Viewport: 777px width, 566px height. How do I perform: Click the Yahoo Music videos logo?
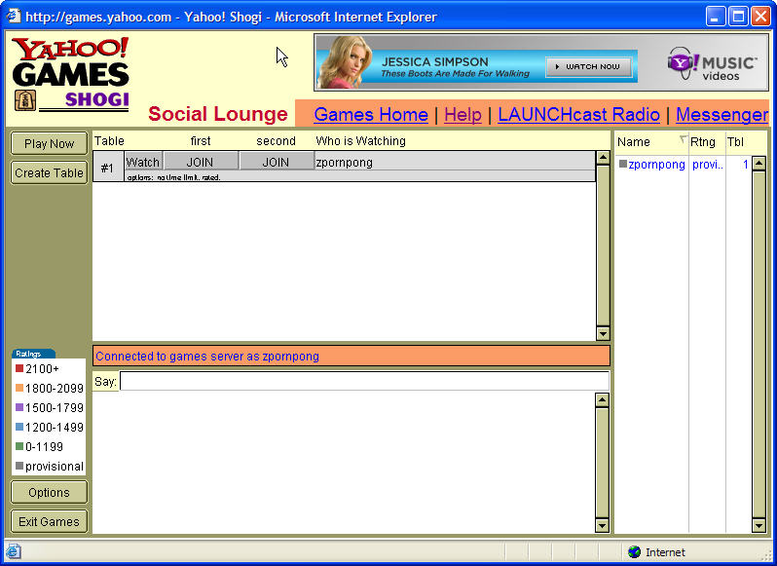click(x=712, y=63)
